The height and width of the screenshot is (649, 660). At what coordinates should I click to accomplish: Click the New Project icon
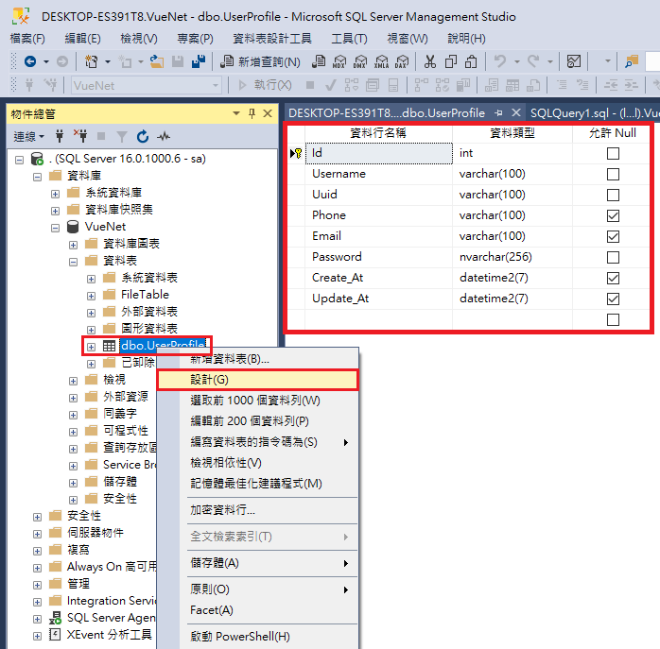click(91, 61)
